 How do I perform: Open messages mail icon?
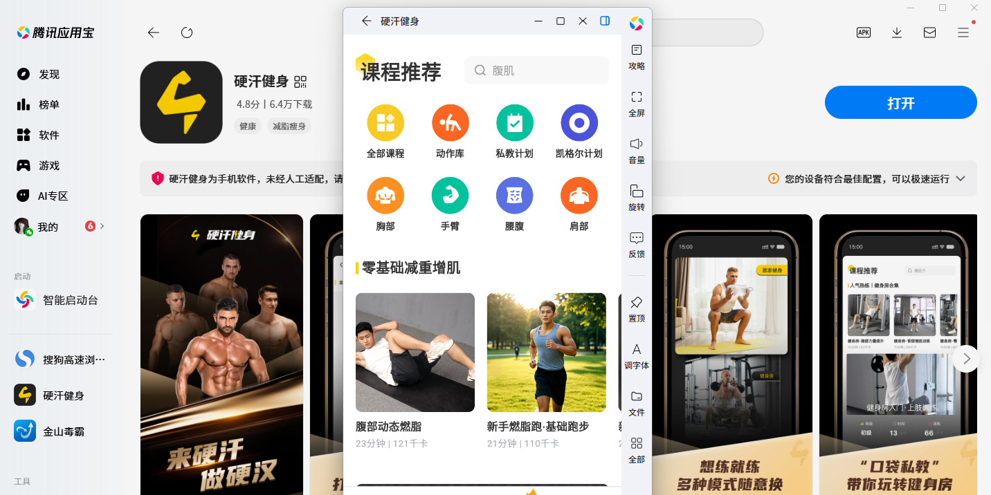[930, 32]
